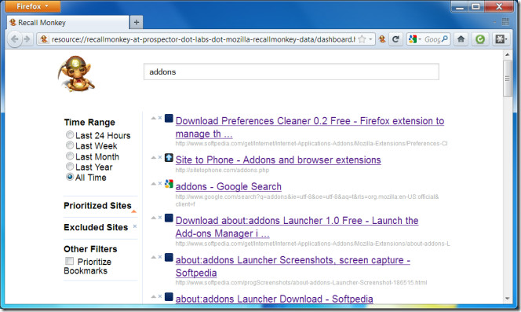Viewport: 521px width, 312px height.
Task: Enable Prioritize Bookmarks checkbox
Action: tap(70, 261)
